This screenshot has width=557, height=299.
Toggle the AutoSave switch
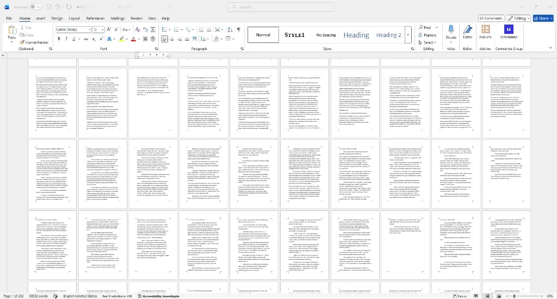[36, 7]
